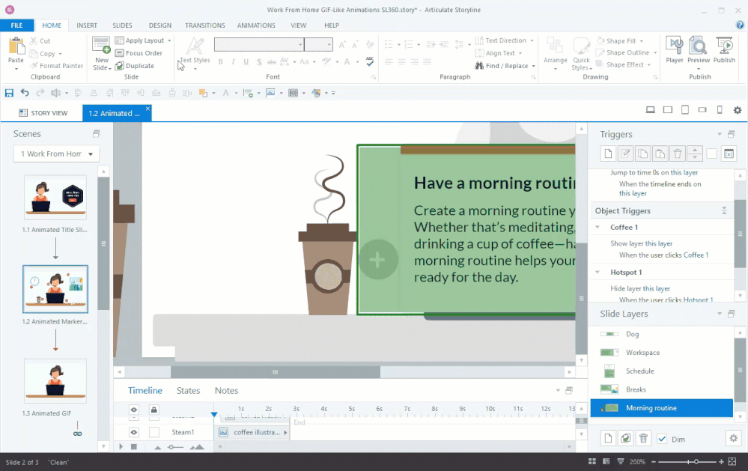748x471 pixels.
Task: Open the scene selector dropdown
Action: [56, 154]
